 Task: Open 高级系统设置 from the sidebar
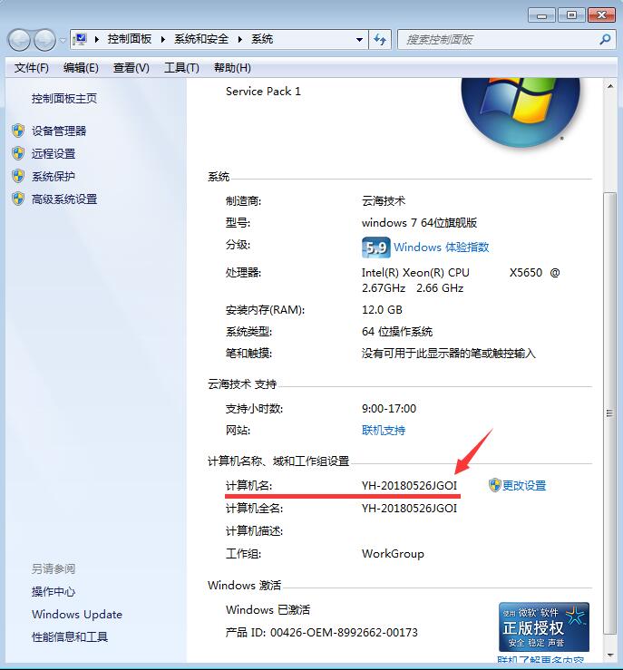64,199
